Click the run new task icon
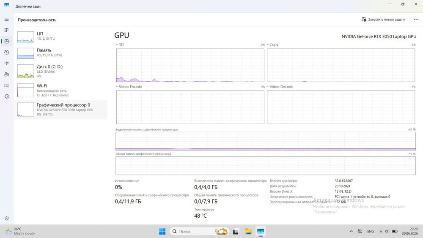Image resolution: width=423 pixels, height=238 pixels. coord(364,19)
